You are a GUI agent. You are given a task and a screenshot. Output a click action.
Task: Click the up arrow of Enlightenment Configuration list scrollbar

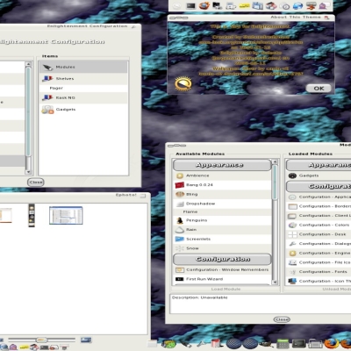click(28, 64)
